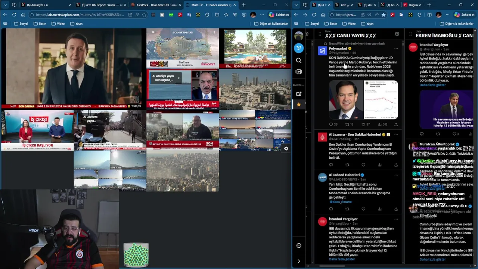This screenshot has width=478, height=269.
Task: Open more options on İstanbul Yargılıyor post in CANLI YAYIN column
Action: pos(396,219)
